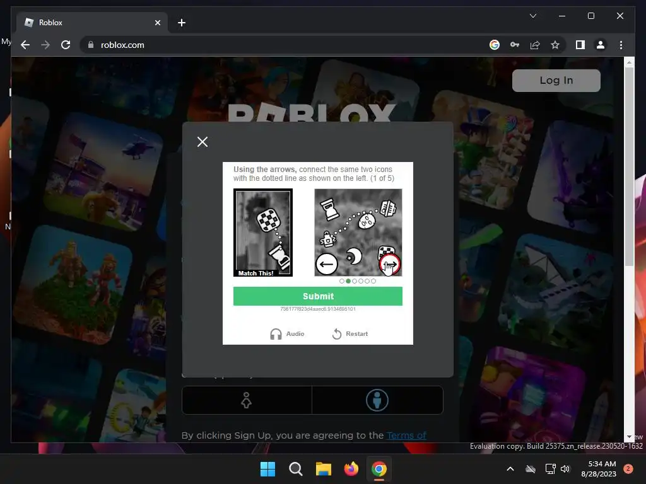Click the left arrow in the puzzle
Viewport: 646px width, 484px height.
click(327, 264)
